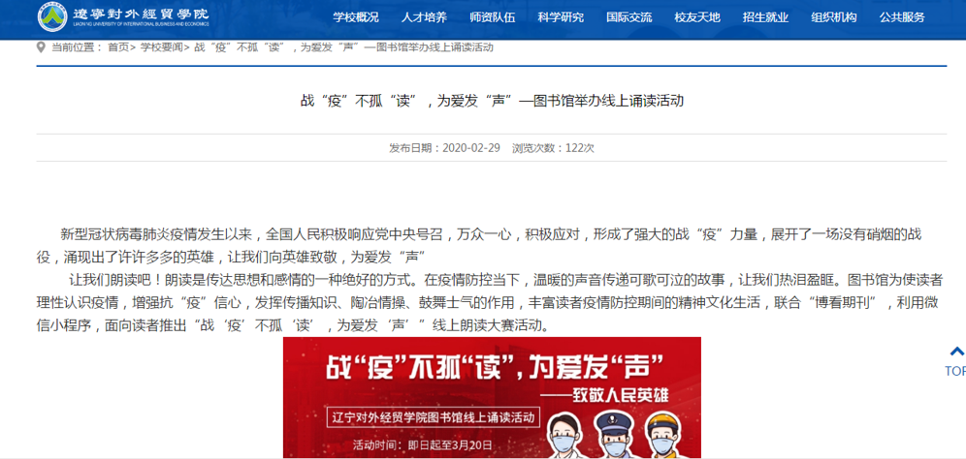Screen dimensions: 966x459
Task: Click the university logo emblem
Action: pyautogui.click(x=52, y=16)
